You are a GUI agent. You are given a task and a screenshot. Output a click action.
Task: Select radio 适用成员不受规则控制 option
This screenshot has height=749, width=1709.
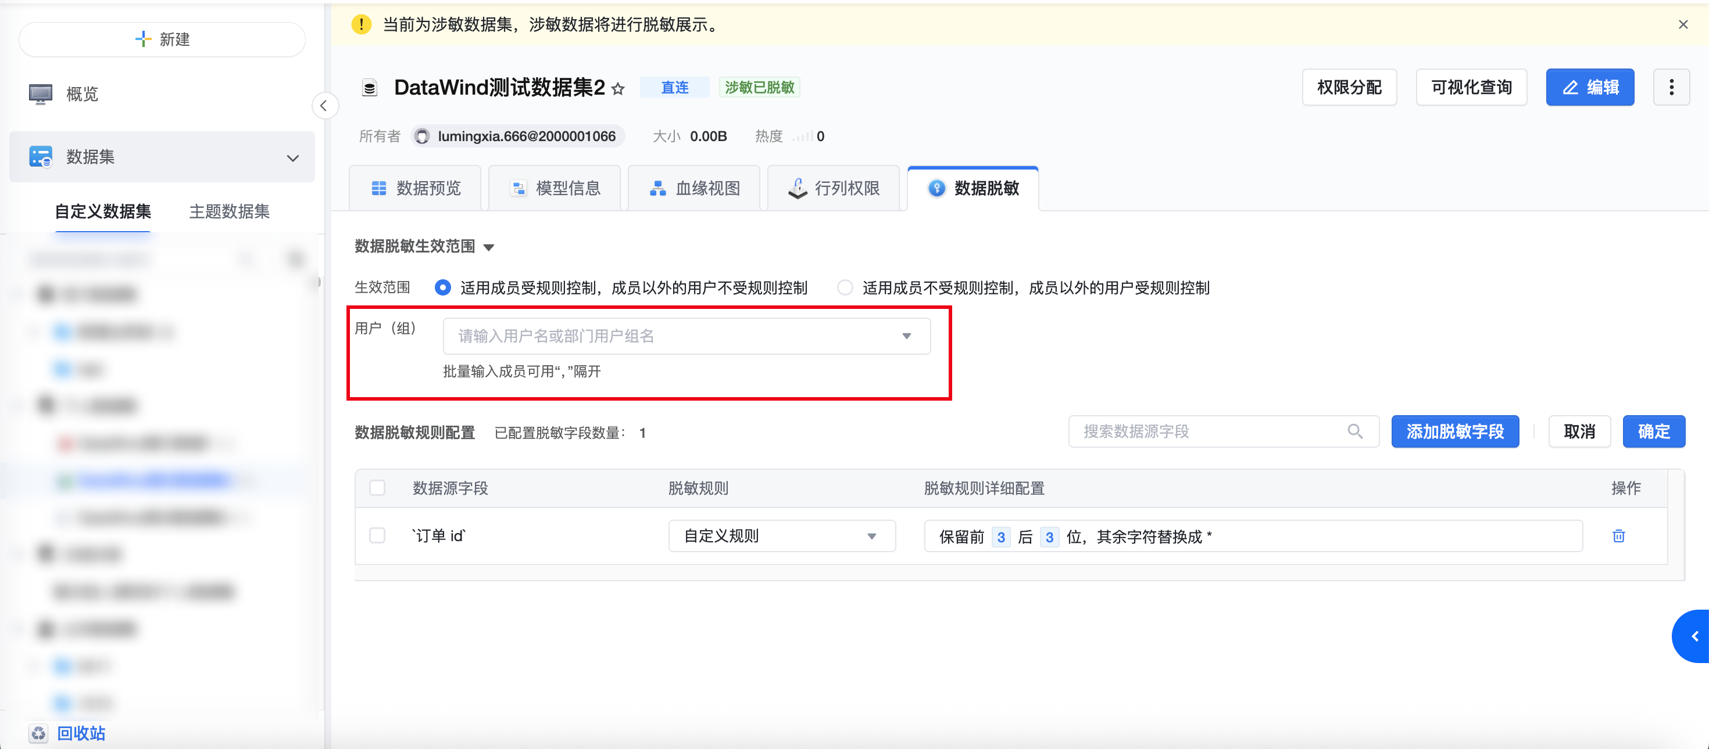point(845,287)
